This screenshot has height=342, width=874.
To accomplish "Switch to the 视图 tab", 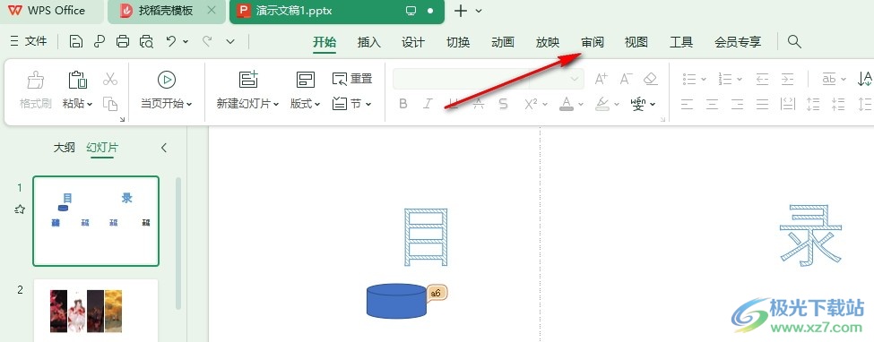I will click(636, 42).
